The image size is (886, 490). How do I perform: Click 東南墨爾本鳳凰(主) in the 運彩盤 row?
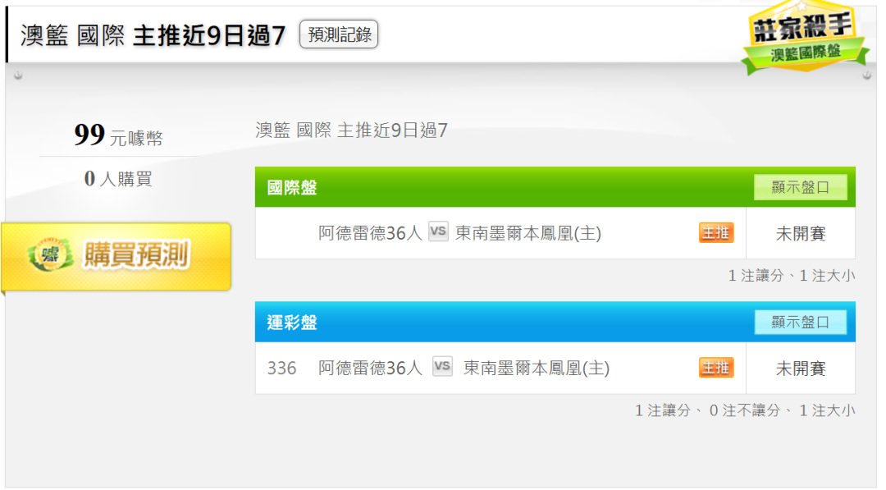pos(537,368)
